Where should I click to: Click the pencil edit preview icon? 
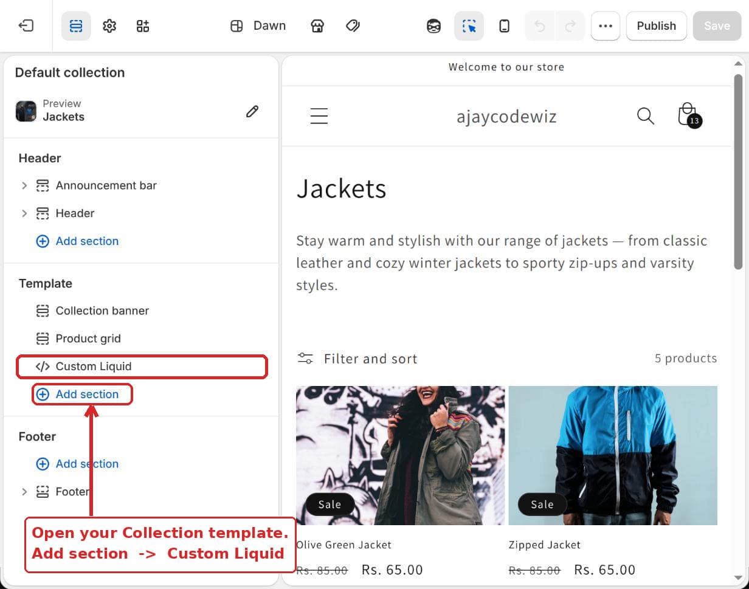[252, 111]
